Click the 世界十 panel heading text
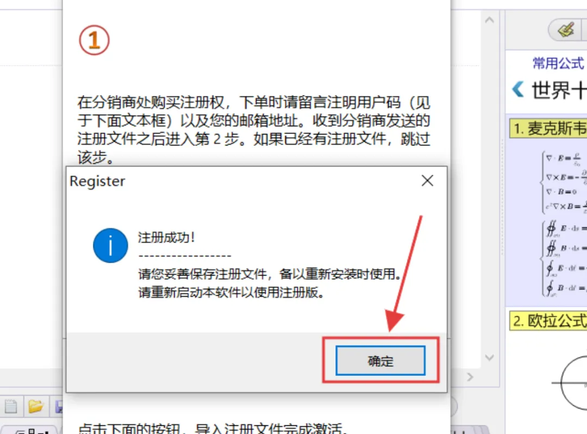The width and height of the screenshot is (587, 434). 559,90
